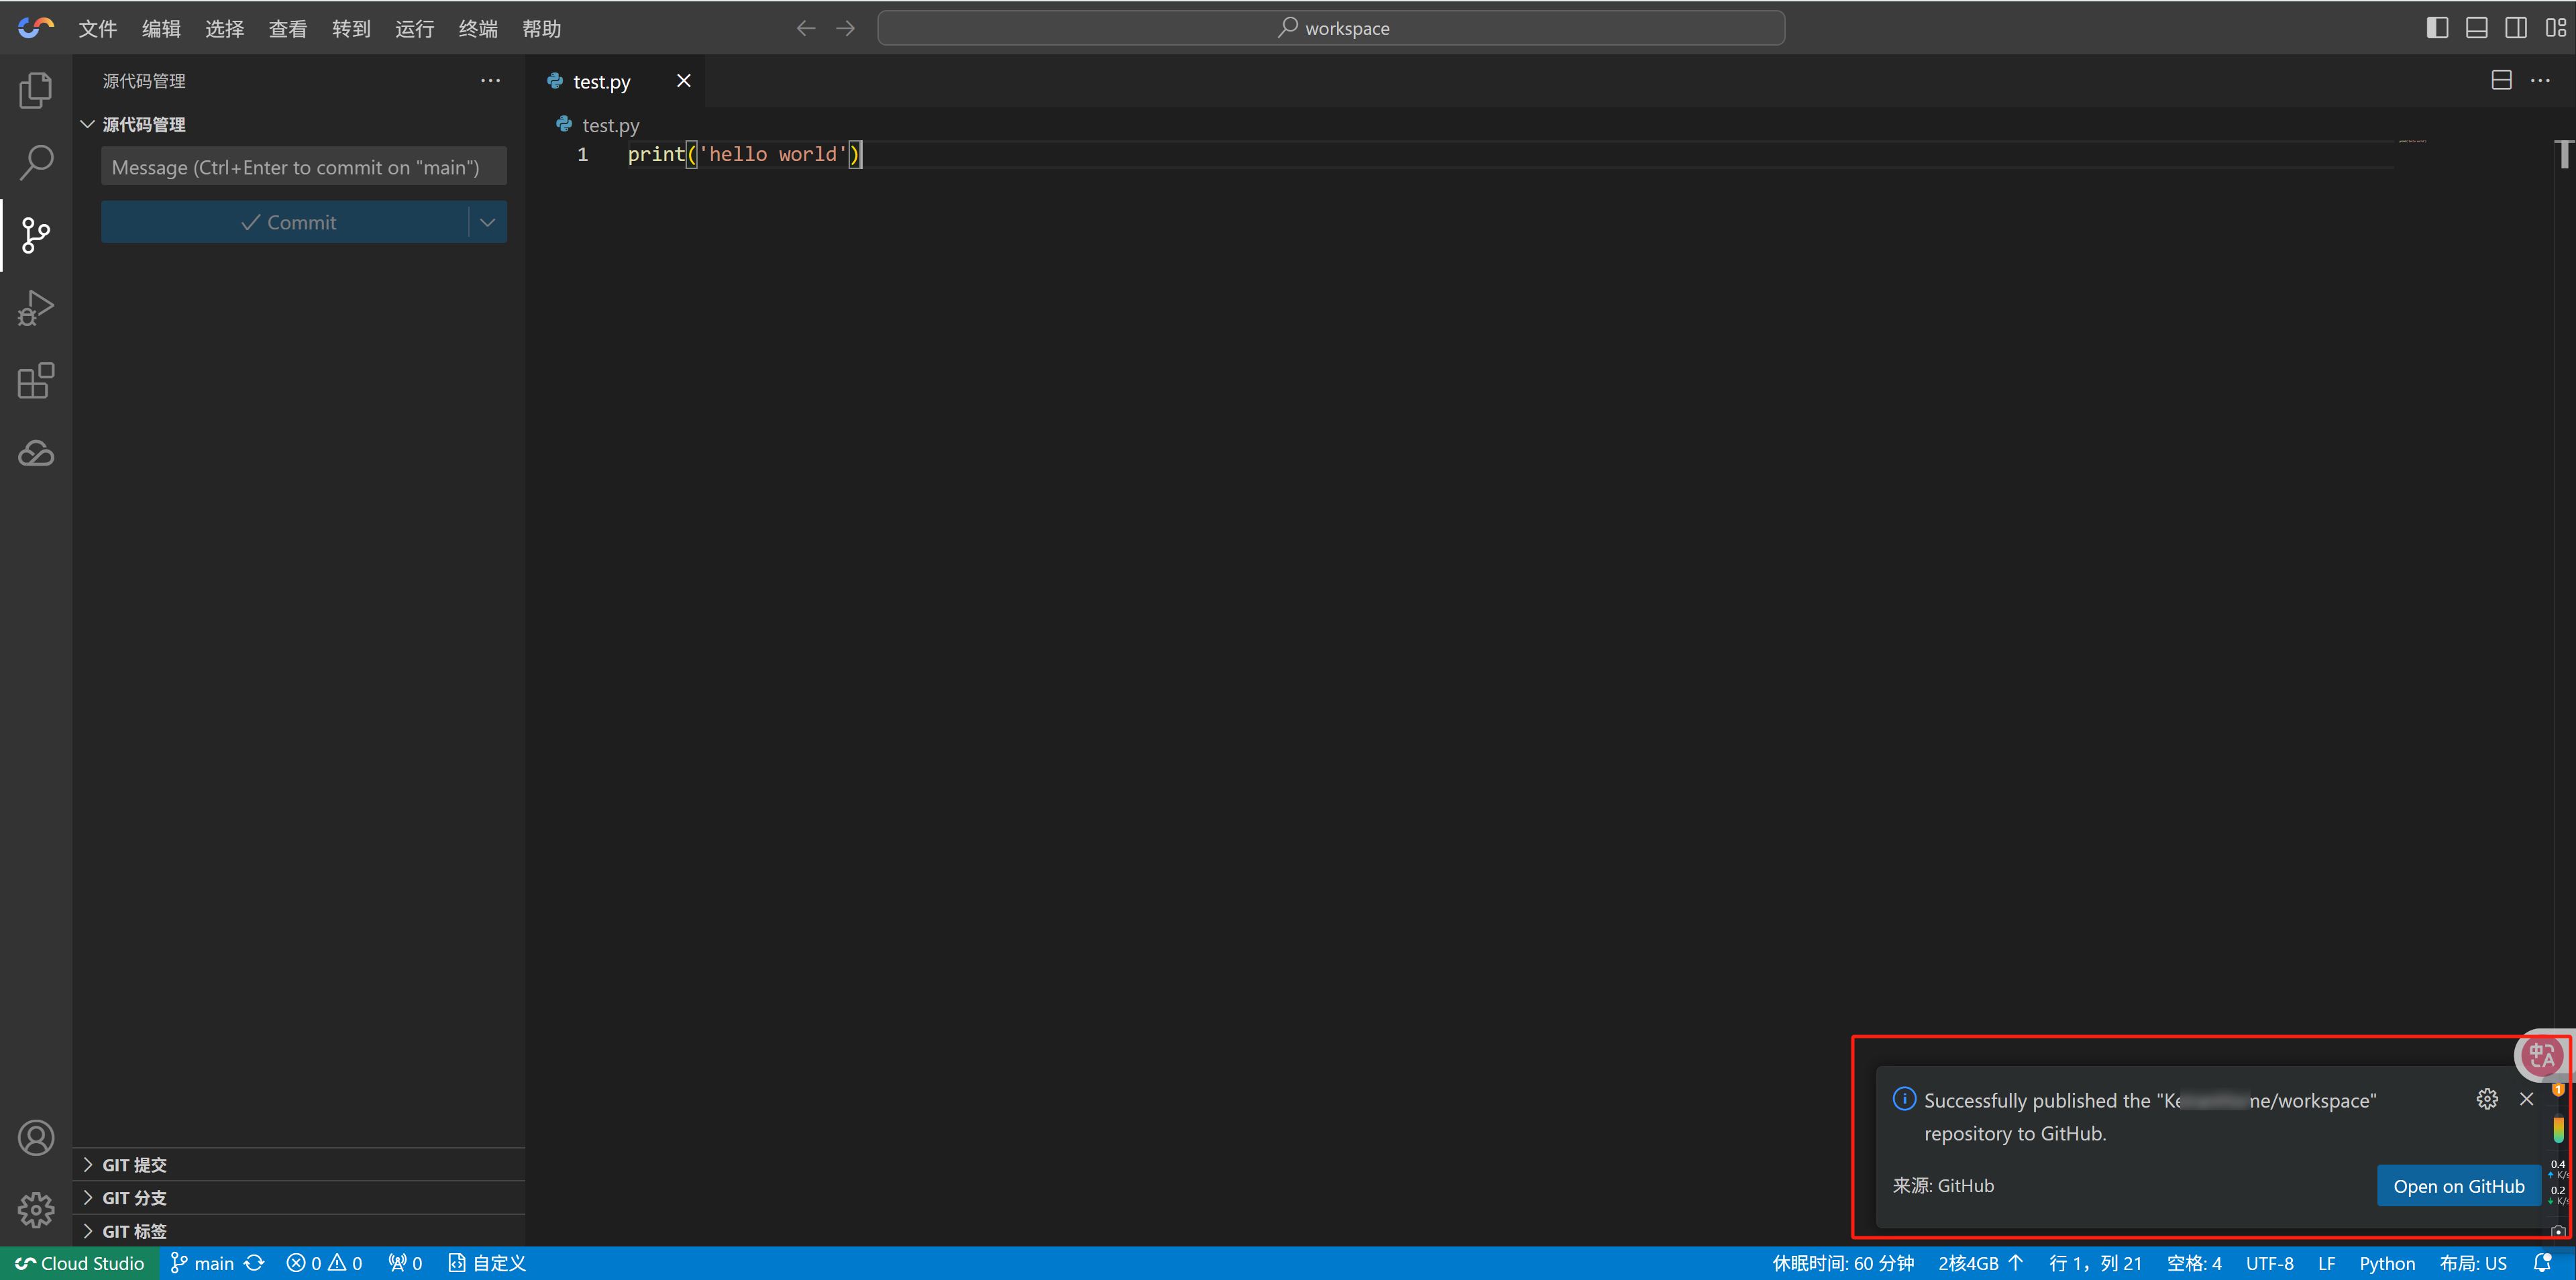
Task: Open the Commit button dropdown arrow
Action: click(488, 222)
